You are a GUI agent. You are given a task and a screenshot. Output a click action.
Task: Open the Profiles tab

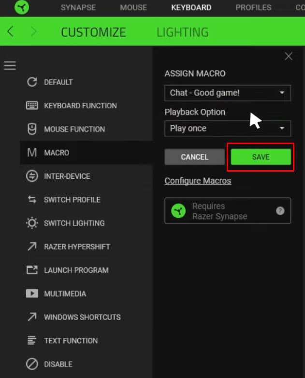pyautogui.click(x=253, y=7)
